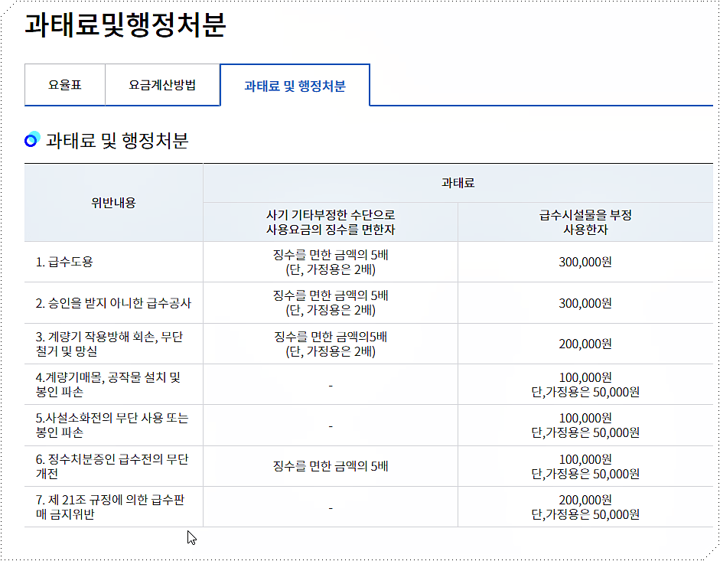
Task: Click the page title 과태료및행정처분
Action: (x=125, y=24)
